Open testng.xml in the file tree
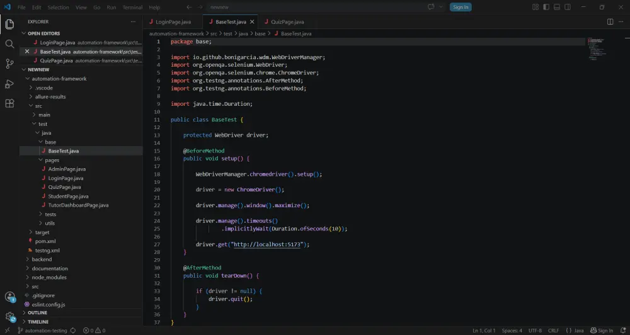This screenshot has width=630, height=335. tap(47, 250)
